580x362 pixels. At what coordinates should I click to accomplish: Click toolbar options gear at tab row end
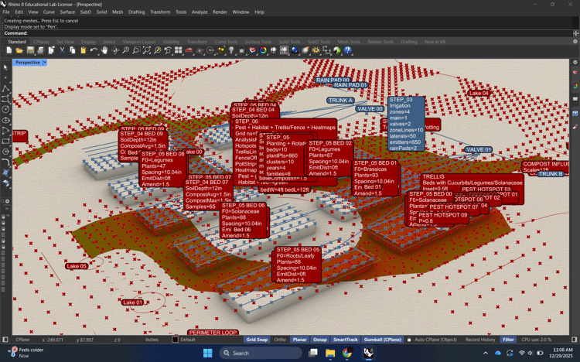click(575, 42)
